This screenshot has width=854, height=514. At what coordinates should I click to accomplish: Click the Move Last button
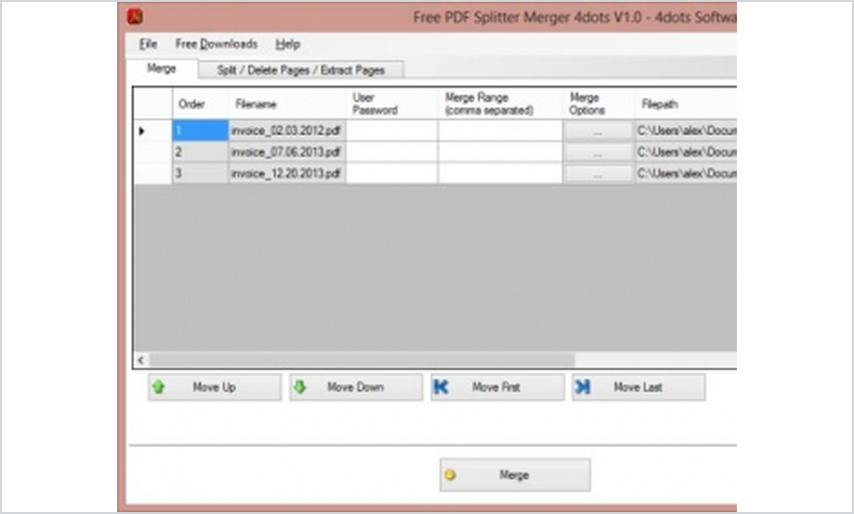click(x=639, y=387)
